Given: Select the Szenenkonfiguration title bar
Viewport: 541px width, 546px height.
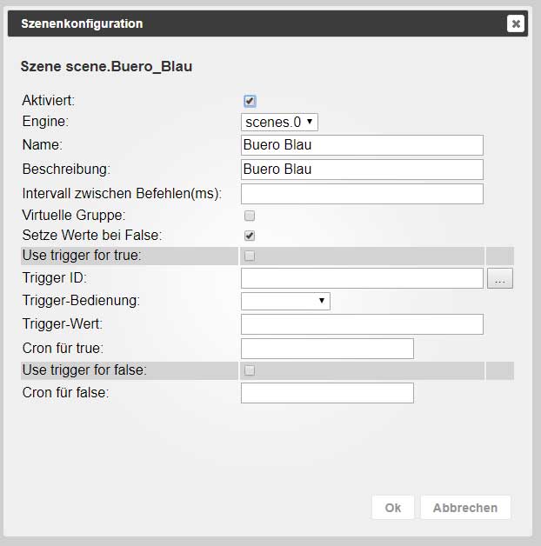Looking at the screenshot, I should tap(268, 23).
